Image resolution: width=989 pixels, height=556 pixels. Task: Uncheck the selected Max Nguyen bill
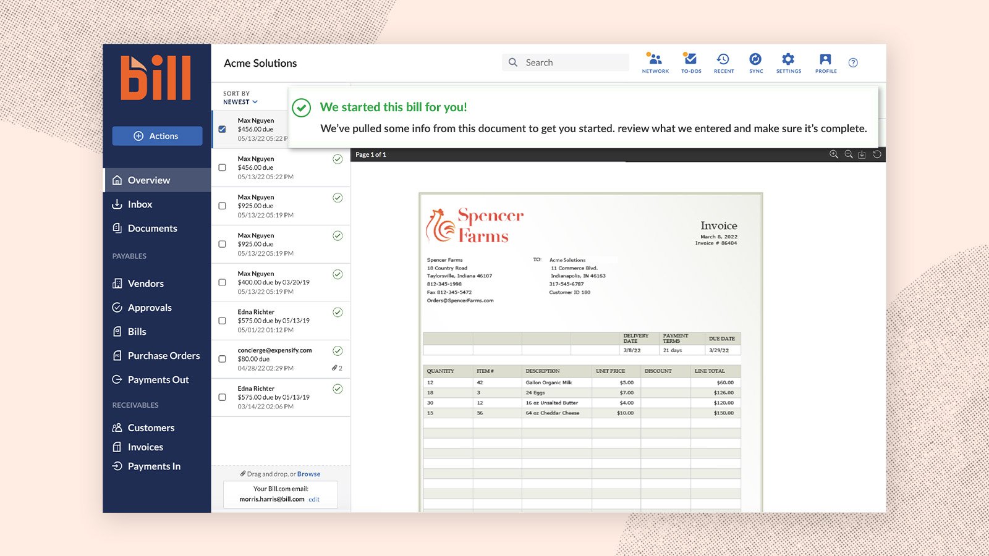pos(222,129)
